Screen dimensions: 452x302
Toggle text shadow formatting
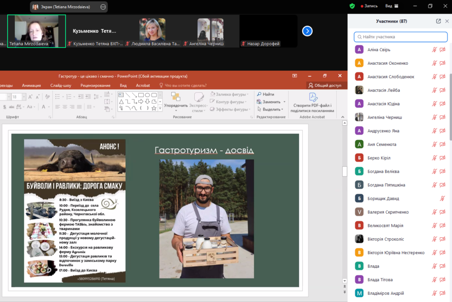click(5, 107)
